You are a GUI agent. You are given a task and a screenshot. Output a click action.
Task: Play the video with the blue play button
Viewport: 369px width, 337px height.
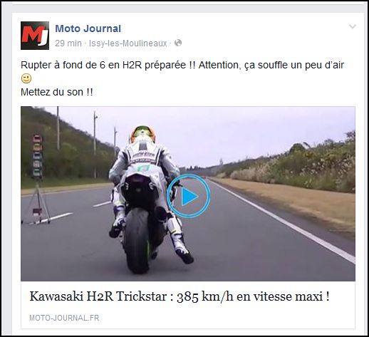189,196
